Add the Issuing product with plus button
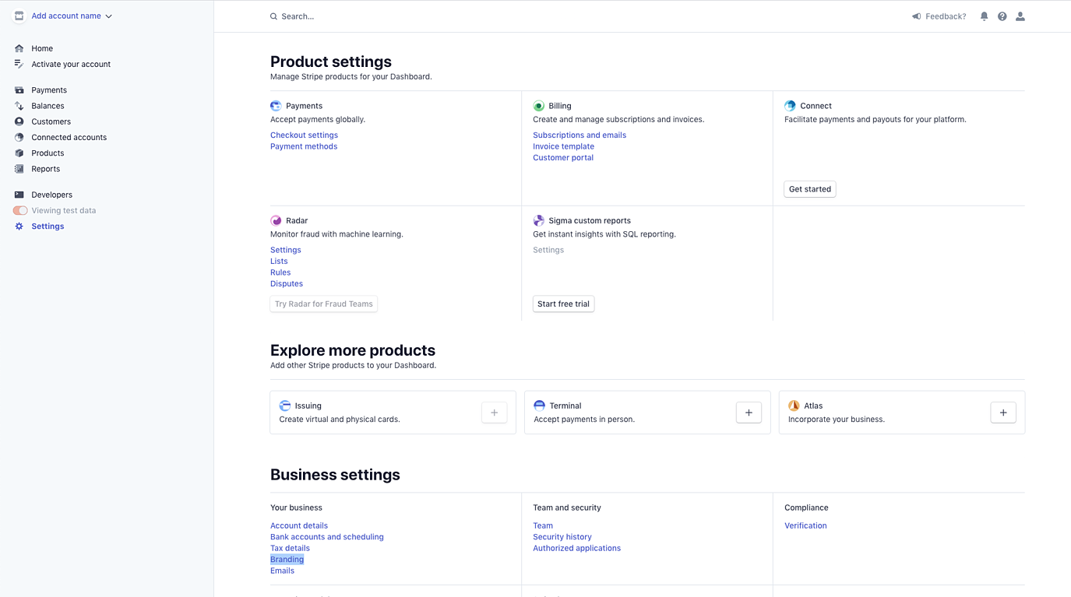This screenshot has width=1071, height=597. click(495, 413)
